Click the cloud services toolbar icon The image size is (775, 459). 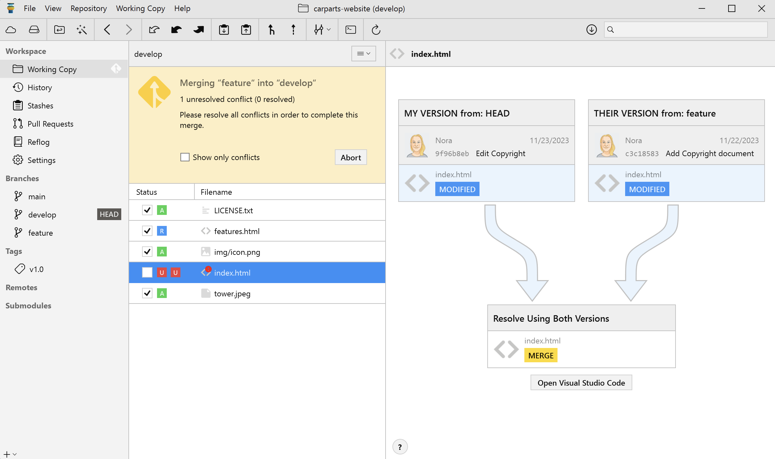pyautogui.click(x=11, y=30)
